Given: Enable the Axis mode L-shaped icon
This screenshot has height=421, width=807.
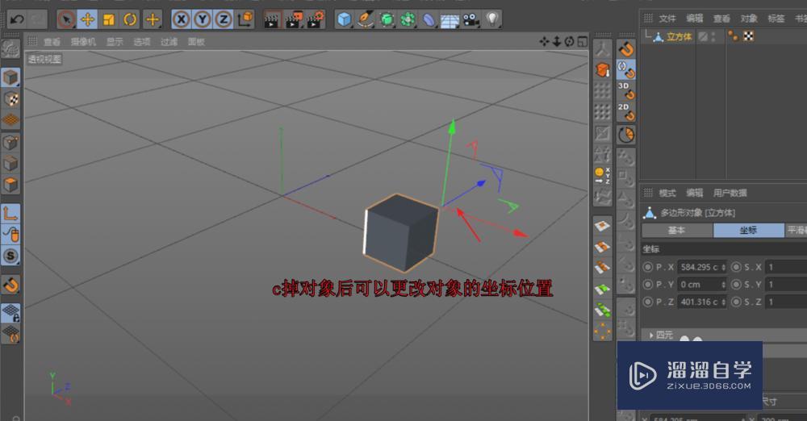Looking at the screenshot, I should (10, 213).
